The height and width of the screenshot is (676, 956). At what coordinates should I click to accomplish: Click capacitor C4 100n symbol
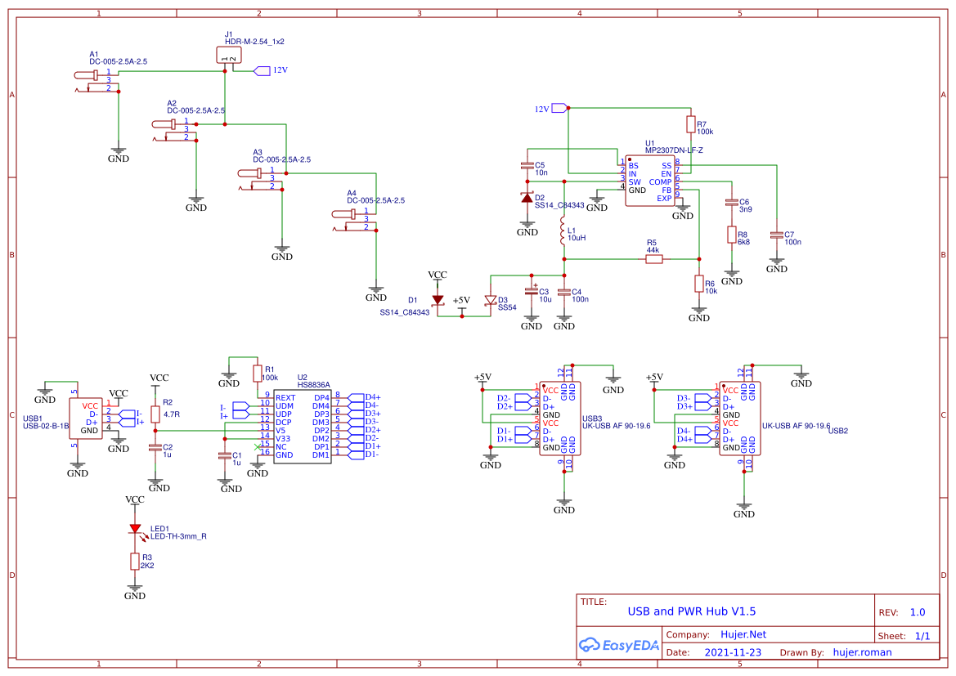tap(564, 293)
